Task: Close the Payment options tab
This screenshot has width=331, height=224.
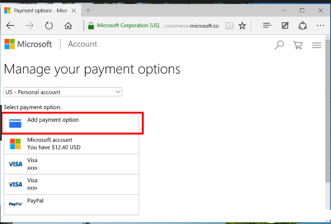Action: (x=73, y=10)
